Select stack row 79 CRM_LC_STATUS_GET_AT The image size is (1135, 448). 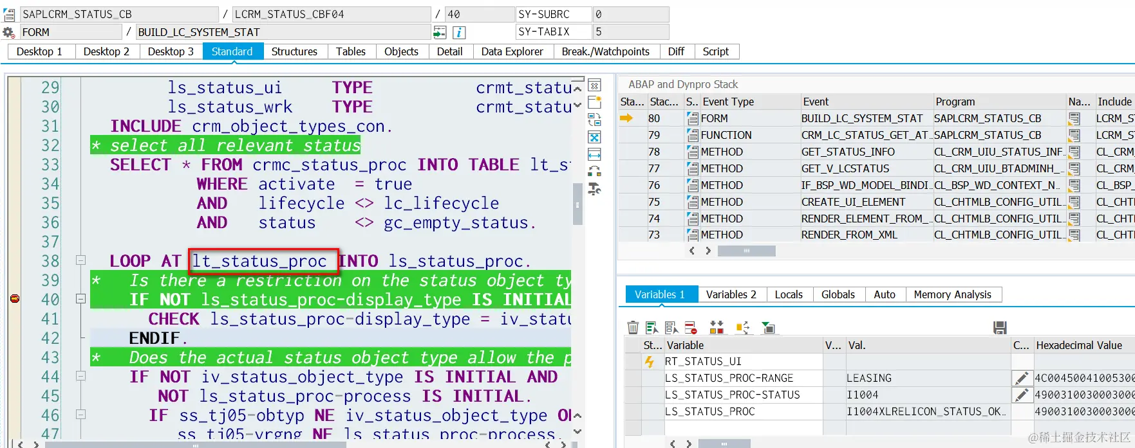(x=876, y=135)
